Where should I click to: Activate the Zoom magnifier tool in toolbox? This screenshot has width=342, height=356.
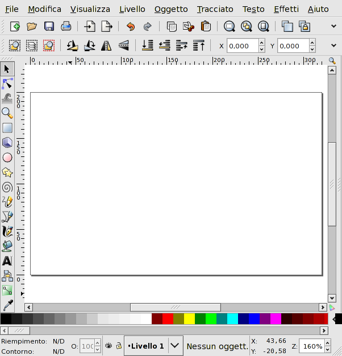(7, 113)
